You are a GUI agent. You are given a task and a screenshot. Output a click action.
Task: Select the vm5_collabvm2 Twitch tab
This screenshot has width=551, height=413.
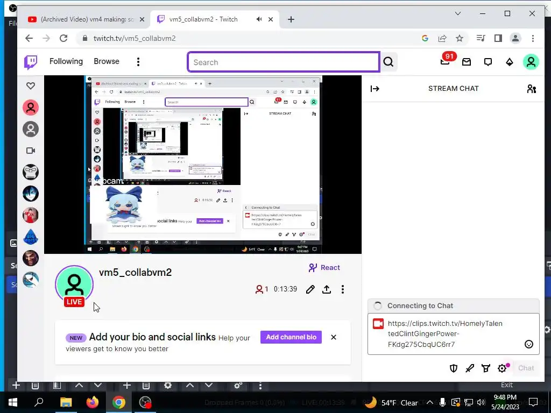pyautogui.click(x=204, y=19)
